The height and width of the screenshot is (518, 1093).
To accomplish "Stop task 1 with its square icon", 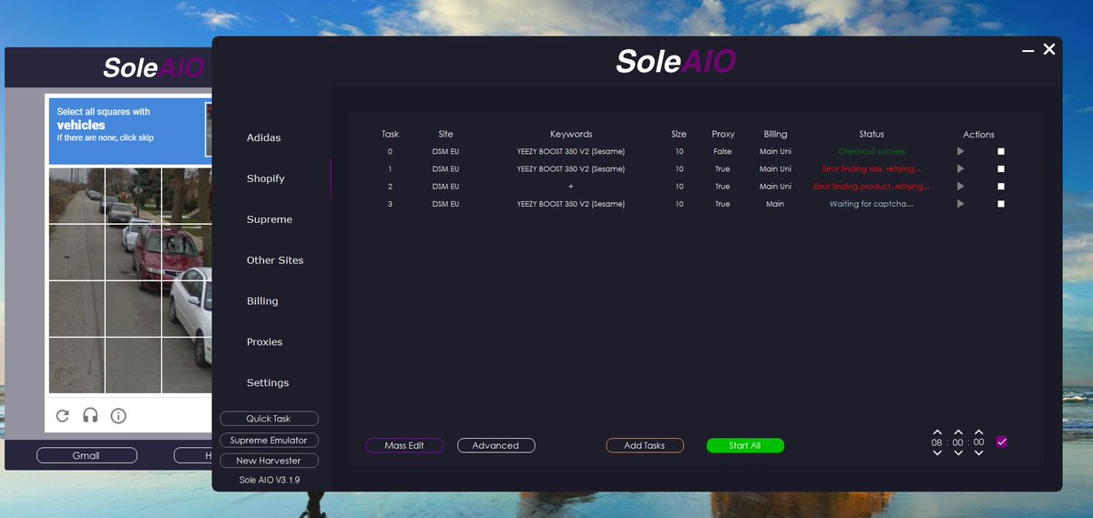I will (x=1001, y=168).
